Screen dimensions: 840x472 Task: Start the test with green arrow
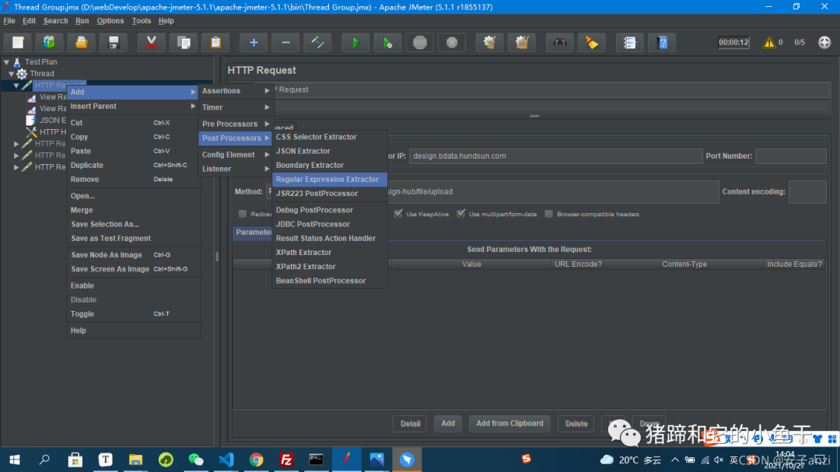point(355,42)
